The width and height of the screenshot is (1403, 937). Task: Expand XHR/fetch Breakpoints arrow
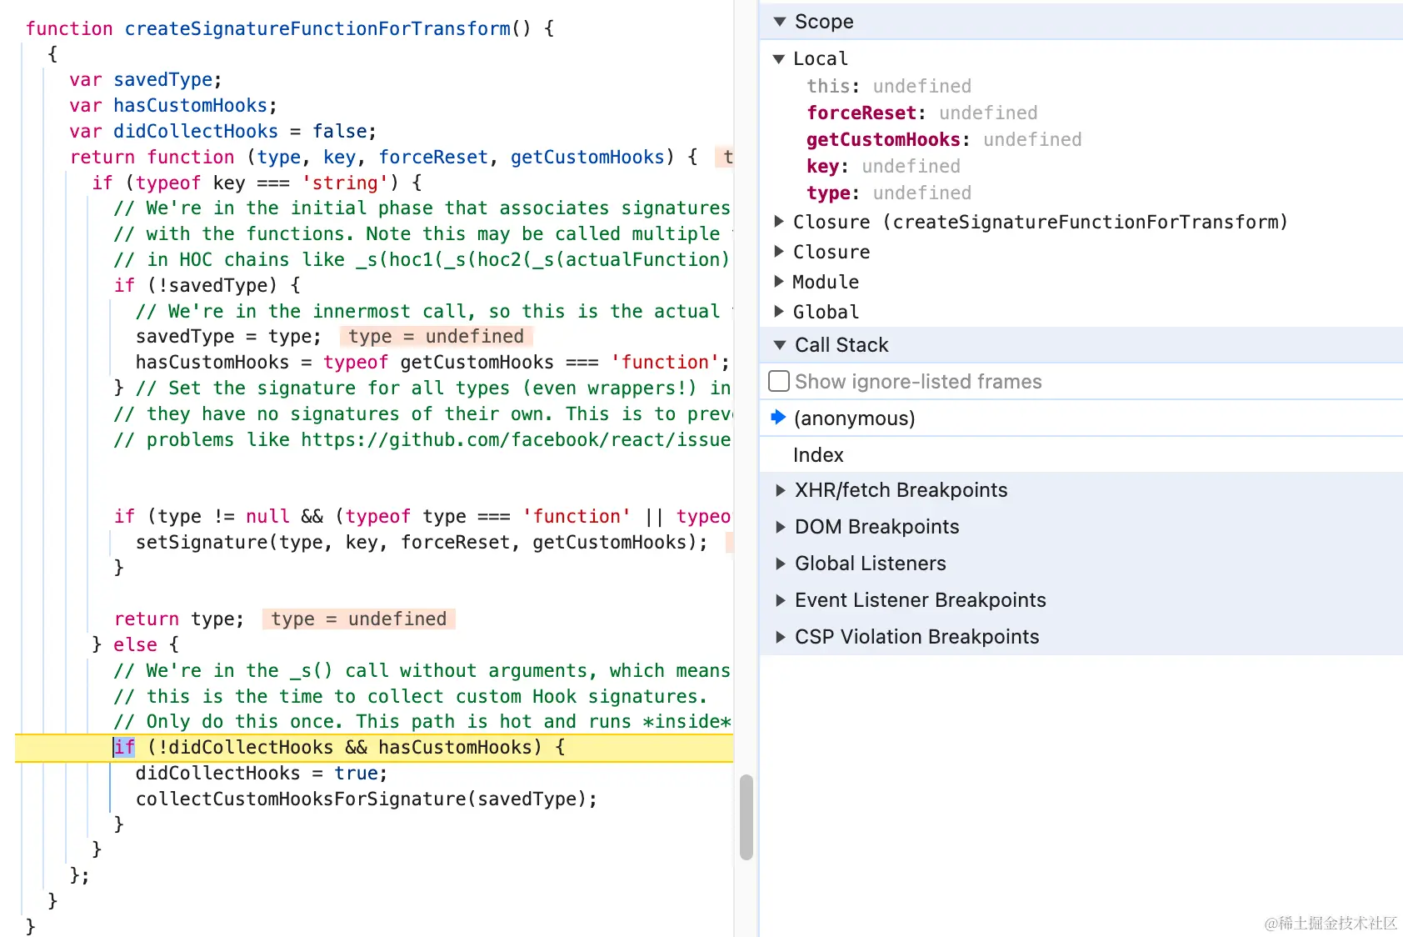click(x=780, y=490)
